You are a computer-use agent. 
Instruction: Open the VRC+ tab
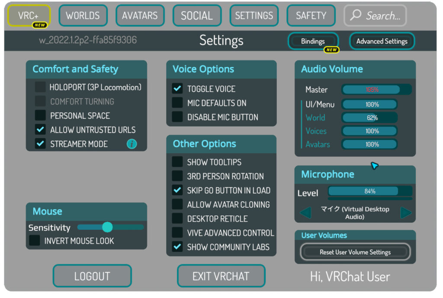click(29, 16)
